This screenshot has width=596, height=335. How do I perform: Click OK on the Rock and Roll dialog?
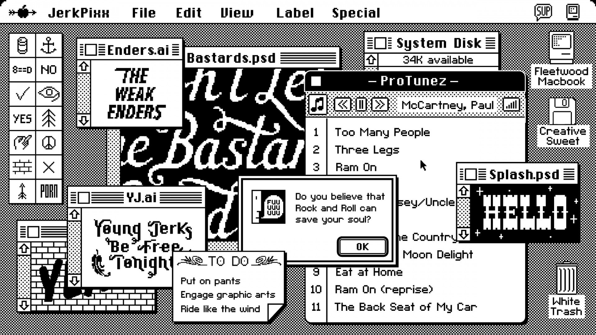(362, 246)
